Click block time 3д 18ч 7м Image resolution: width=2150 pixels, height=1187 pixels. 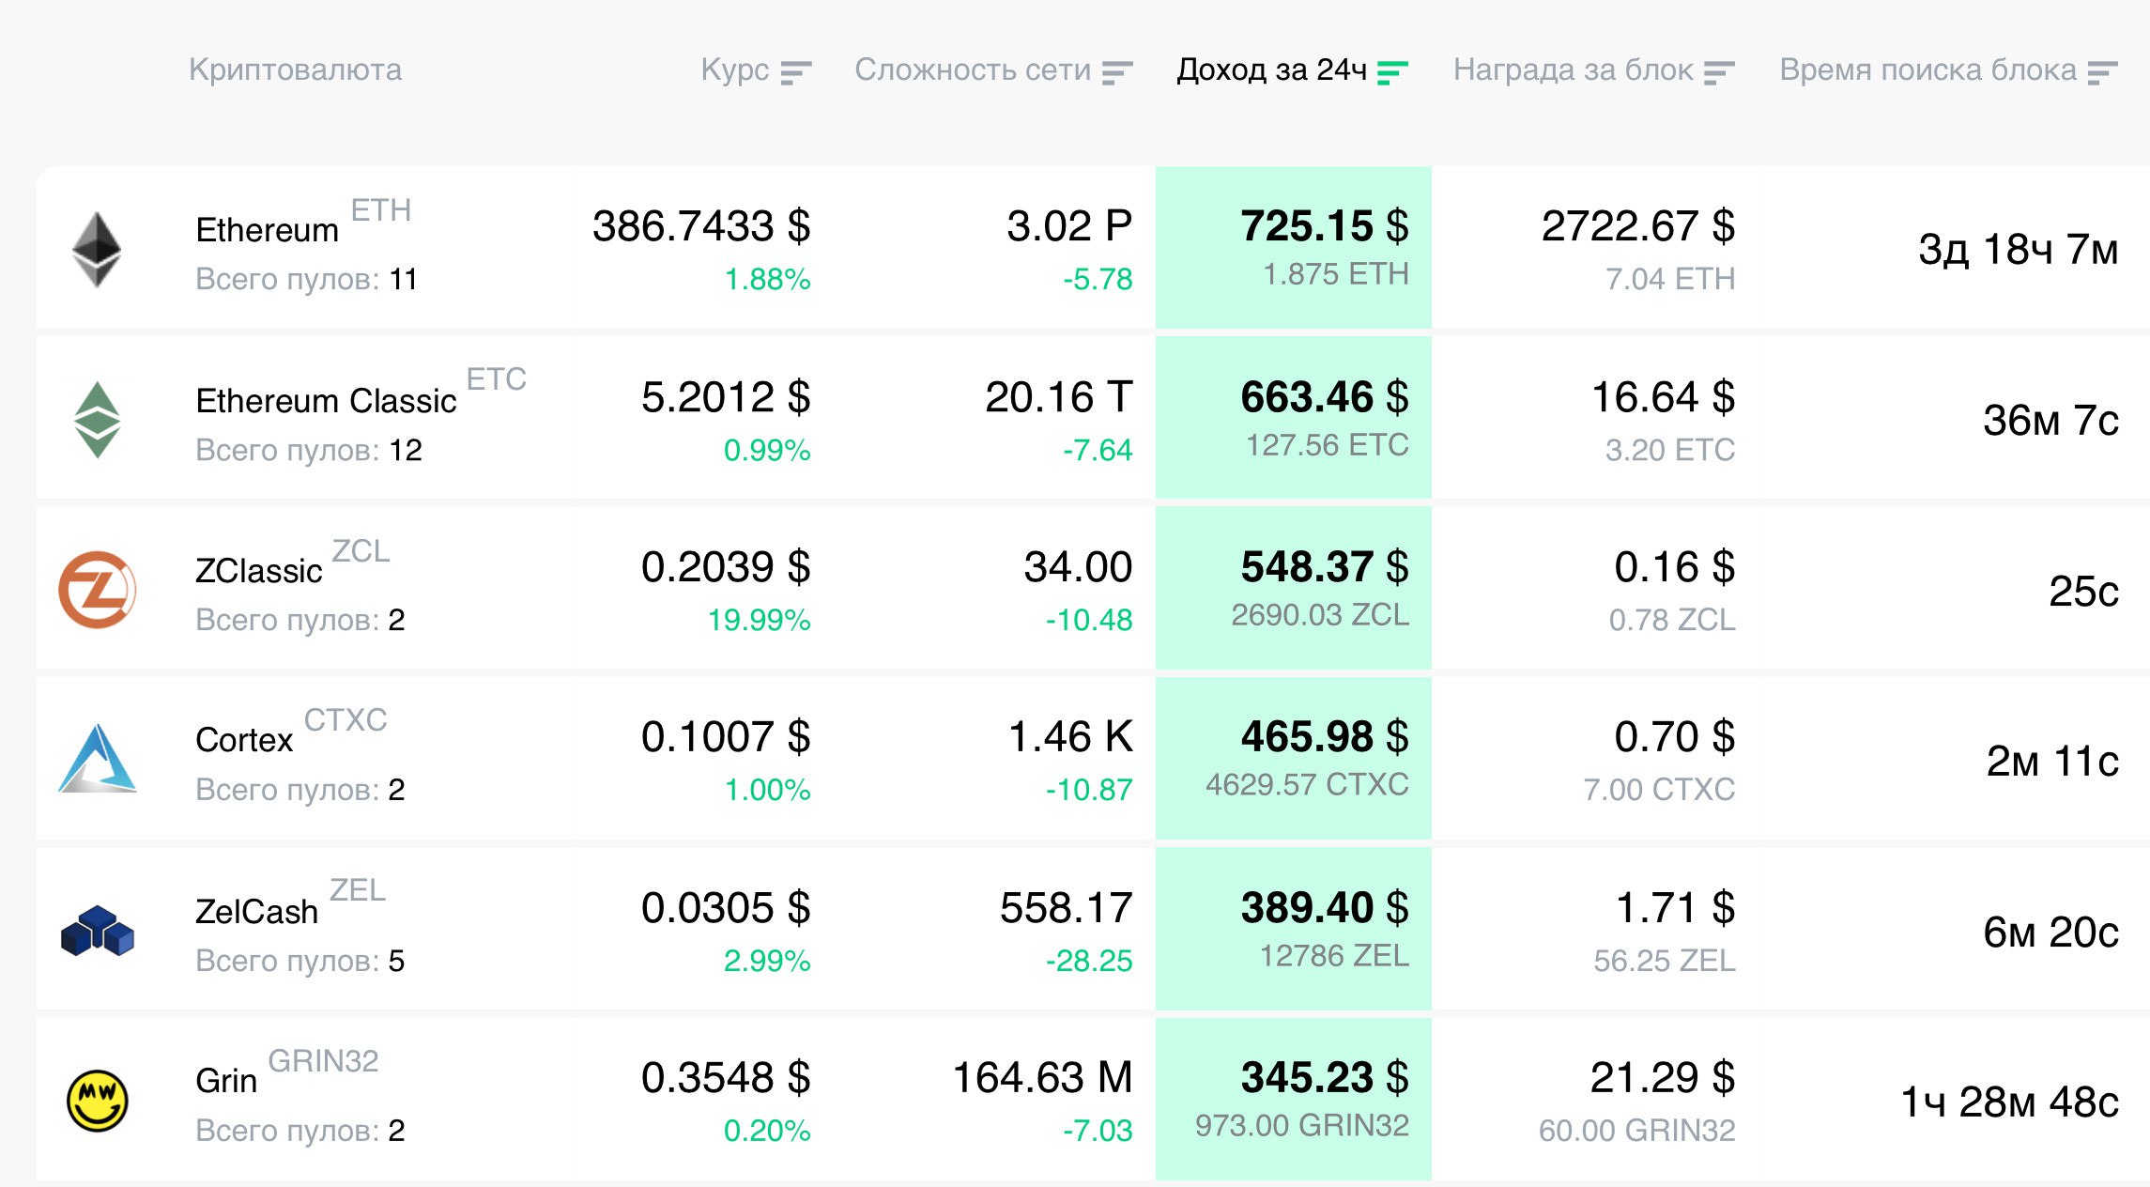pyautogui.click(x=2019, y=250)
